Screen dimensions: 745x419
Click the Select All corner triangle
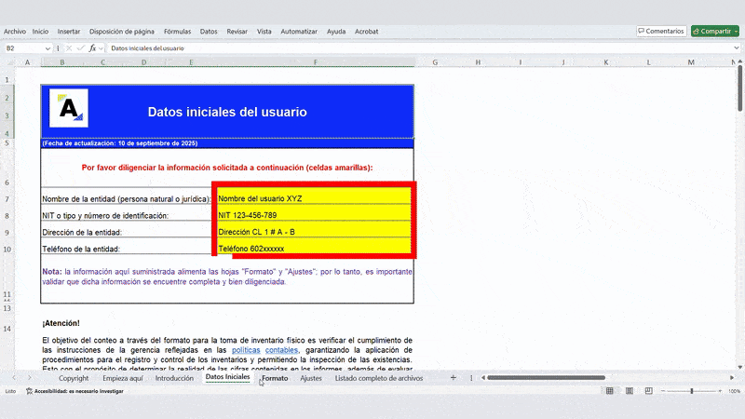tap(9, 62)
